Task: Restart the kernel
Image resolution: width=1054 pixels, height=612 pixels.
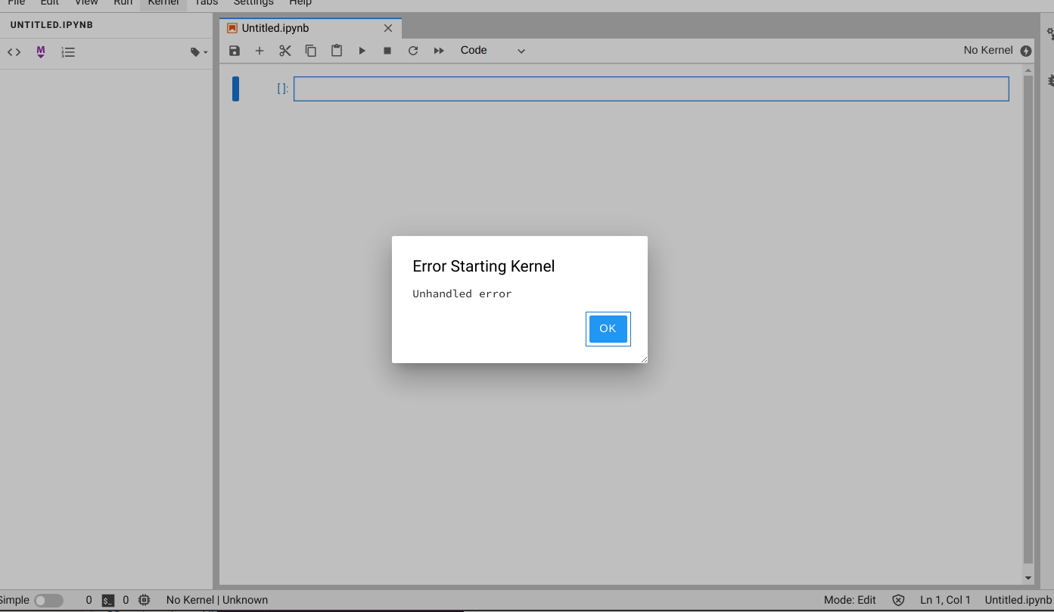Action: (x=412, y=50)
